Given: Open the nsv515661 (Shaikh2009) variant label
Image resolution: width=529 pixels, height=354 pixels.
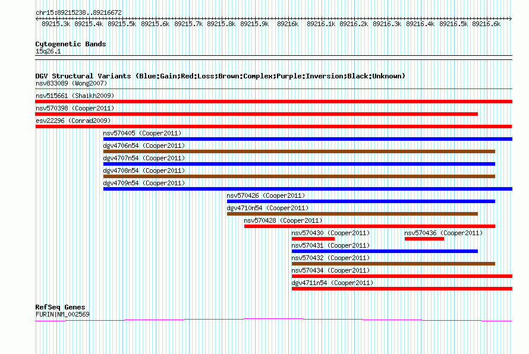Looking at the screenshot, I should [x=75, y=96].
